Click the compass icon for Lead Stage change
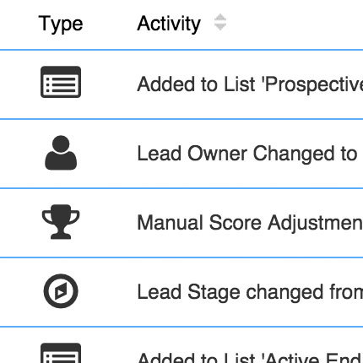Viewport: 363px width, 363px height. tap(61, 291)
